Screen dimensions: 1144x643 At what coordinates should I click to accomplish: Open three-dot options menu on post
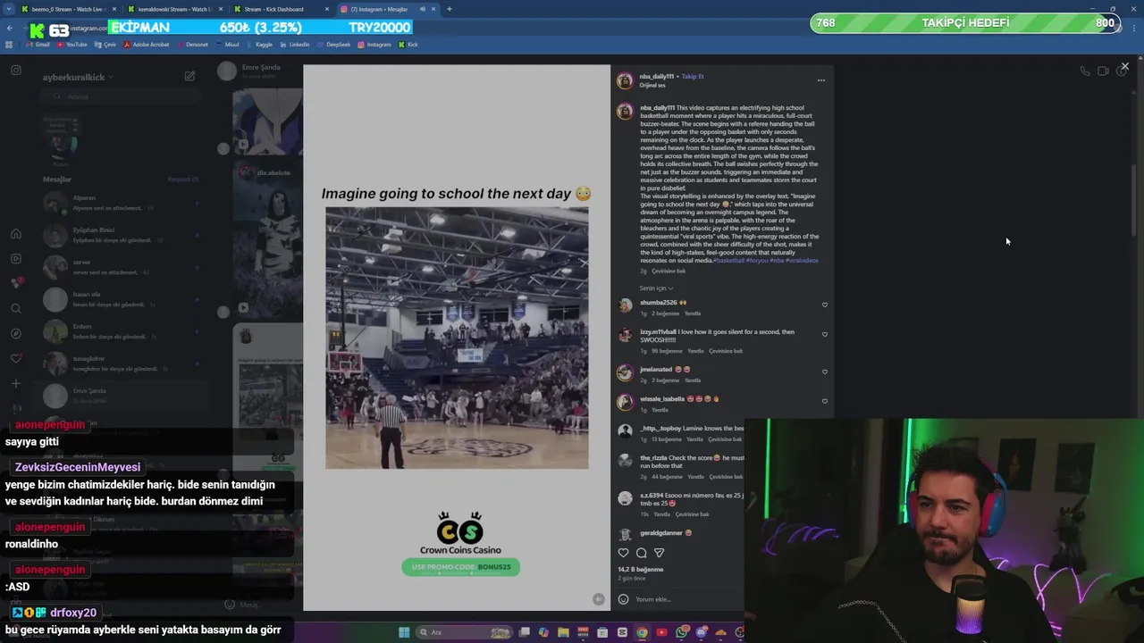click(821, 80)
